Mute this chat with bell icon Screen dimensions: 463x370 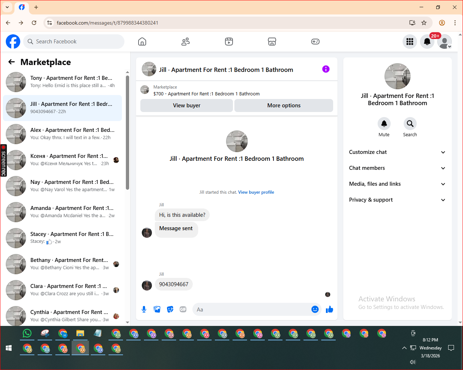pos(384,124)
